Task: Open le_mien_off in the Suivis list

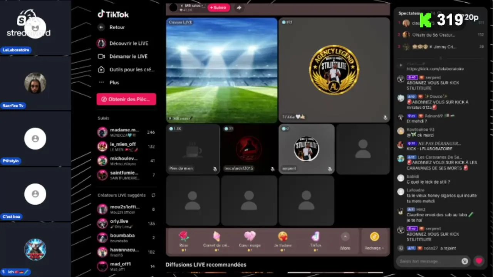Action: click(126, 147)
